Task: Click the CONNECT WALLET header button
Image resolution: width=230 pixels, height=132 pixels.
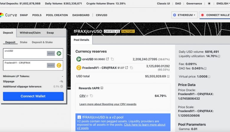Action: tap(215, 15)
